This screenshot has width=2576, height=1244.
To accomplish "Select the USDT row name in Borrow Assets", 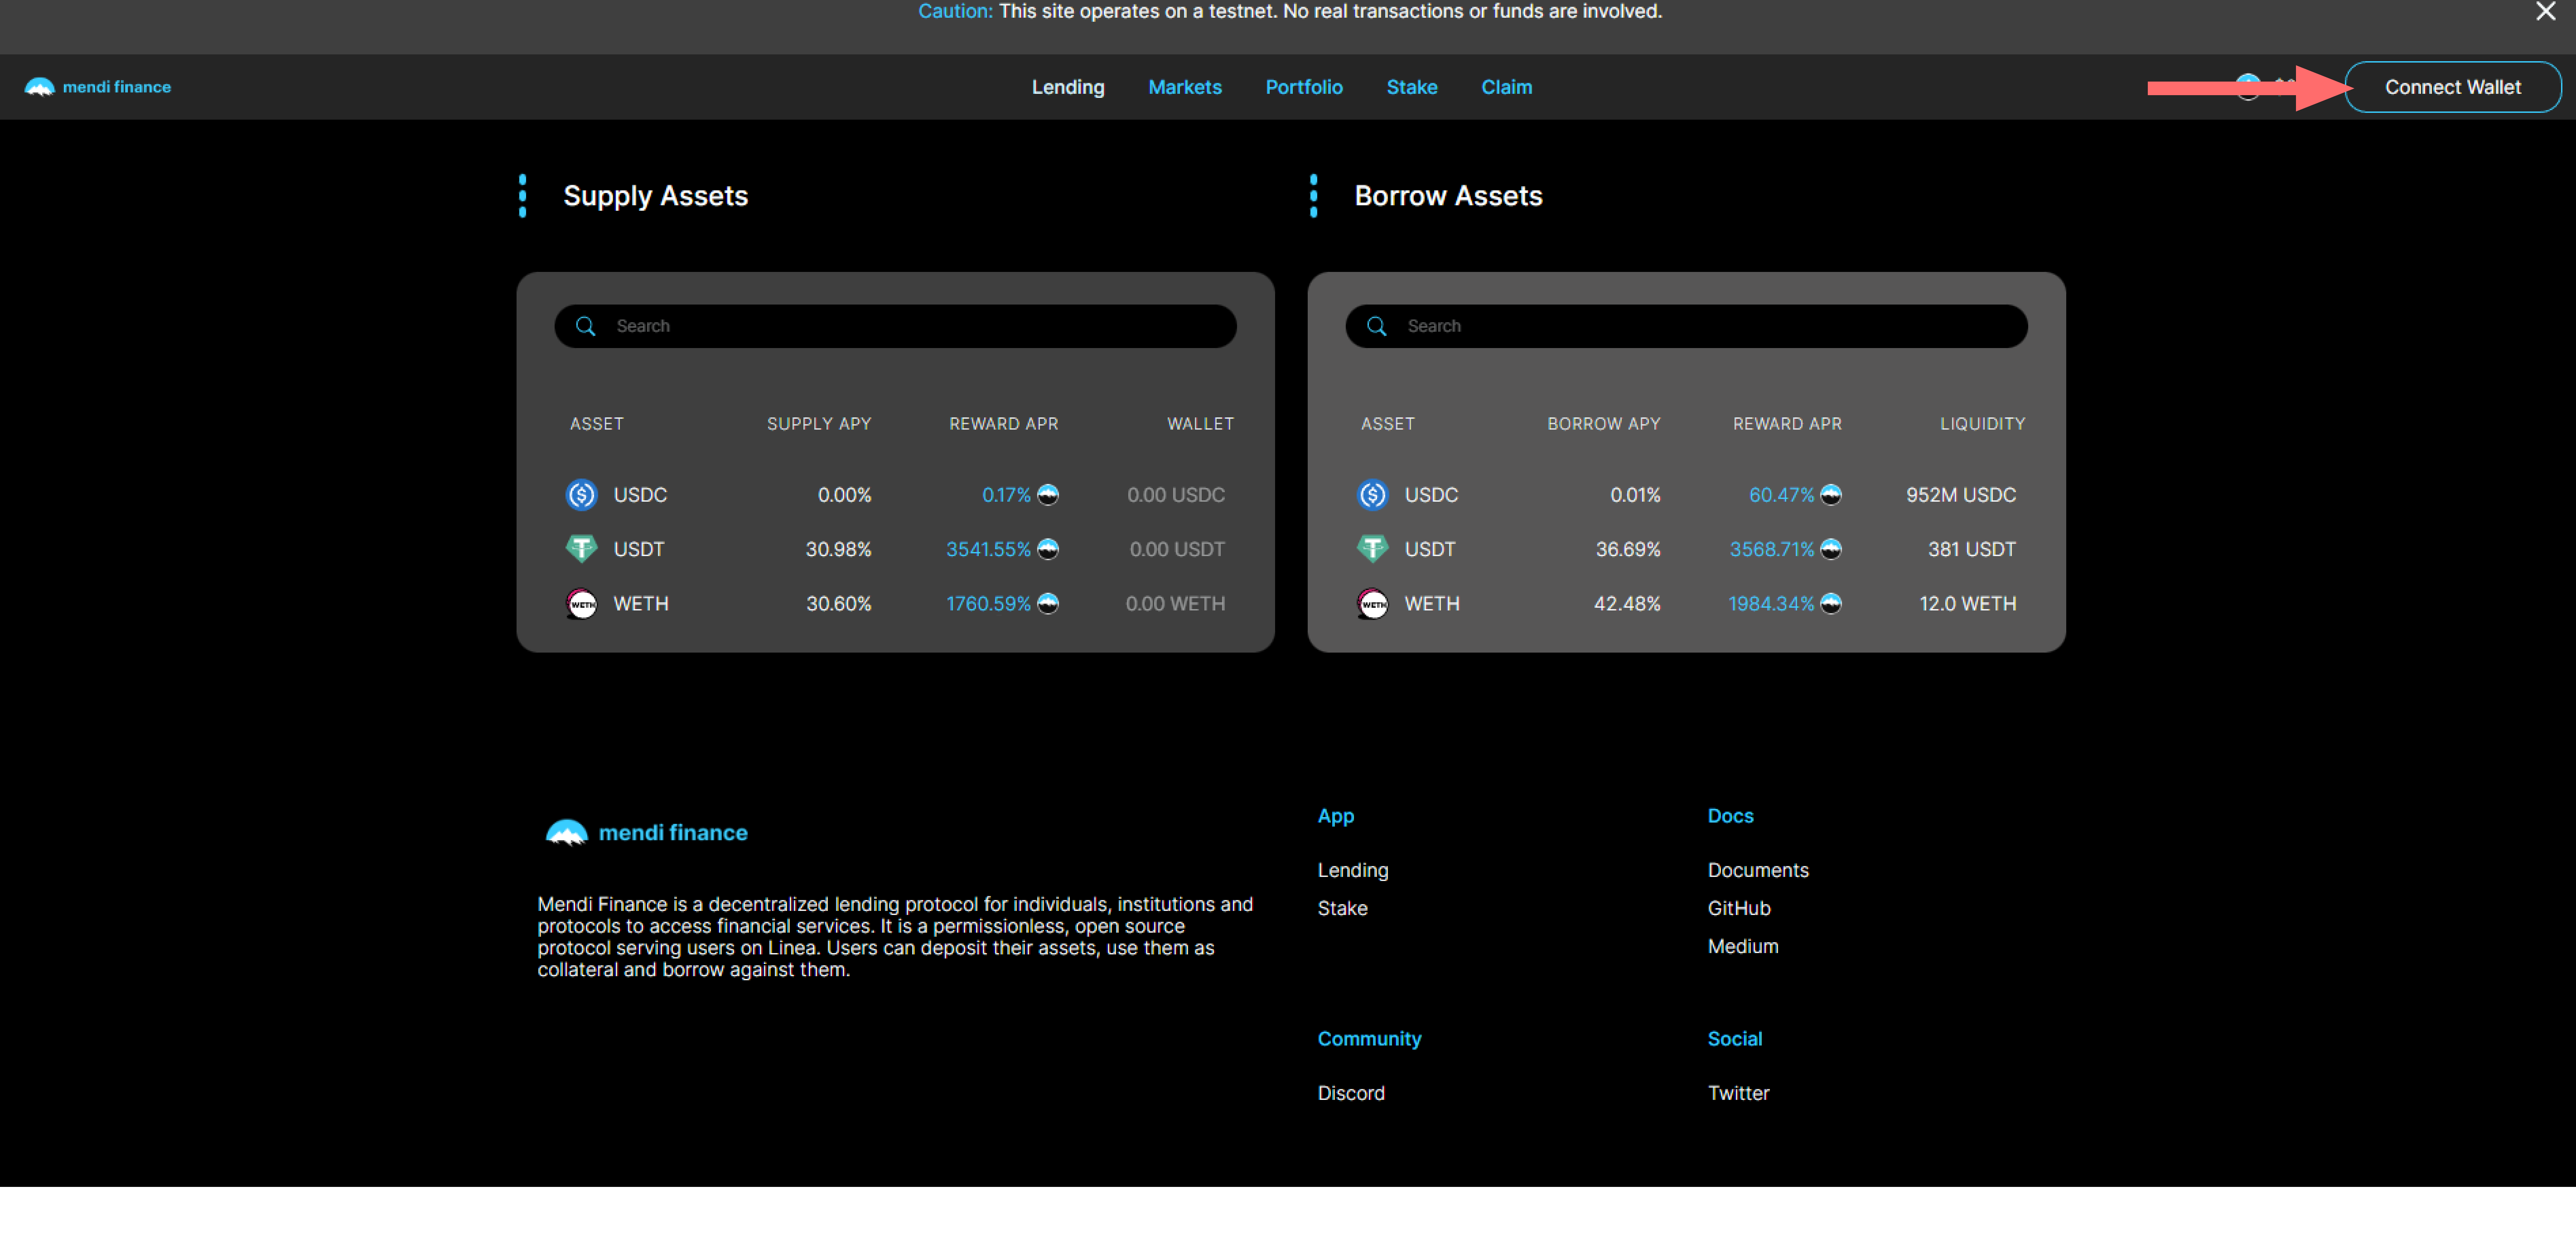I will click(x=1430, y=549).
